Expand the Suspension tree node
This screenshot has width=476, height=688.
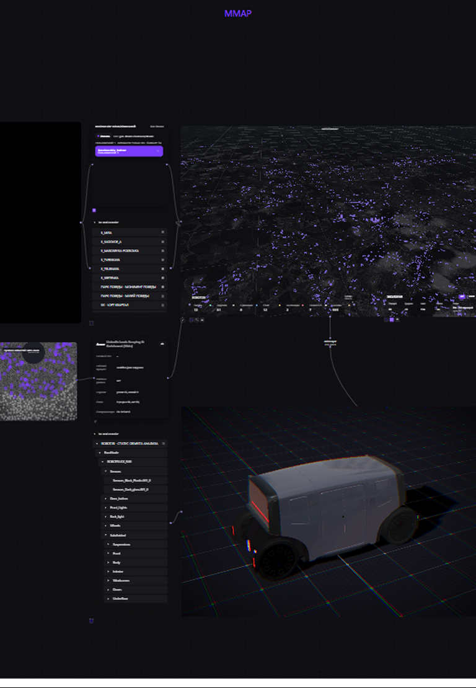point(108,545)
